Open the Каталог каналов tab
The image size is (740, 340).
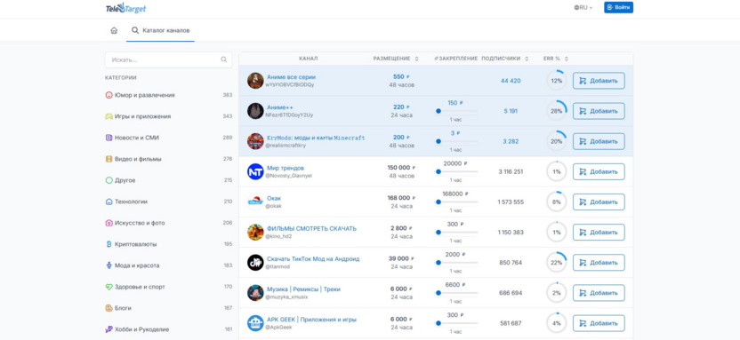pyautogui.click(x=160, y=30)
